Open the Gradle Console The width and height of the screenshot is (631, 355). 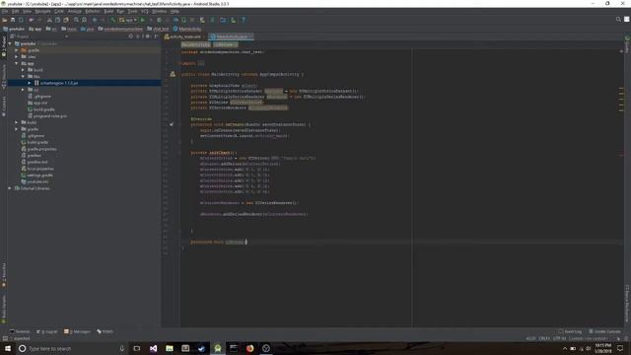pyautogui.click(x=604, y=331)
